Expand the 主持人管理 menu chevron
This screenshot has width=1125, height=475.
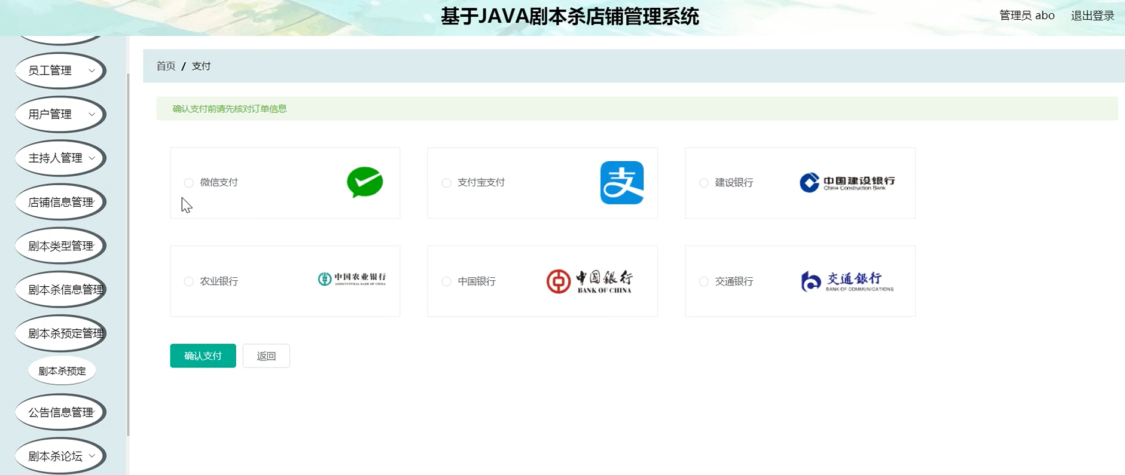point(92,158)
